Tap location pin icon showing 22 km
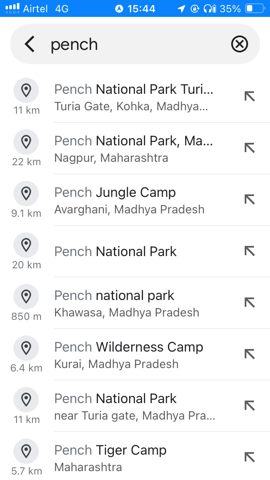The height and width of the screenshot is (480, 270). tap(26, 142)
